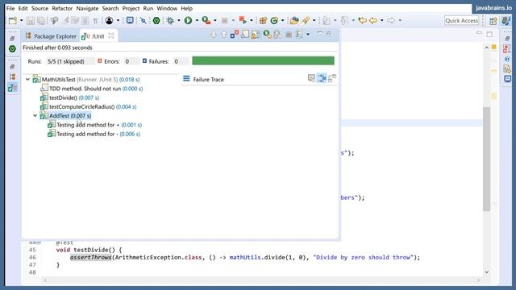This screenshot has height=290, width=516.
Task: Open the Source menu
Action: coord(40,8)
